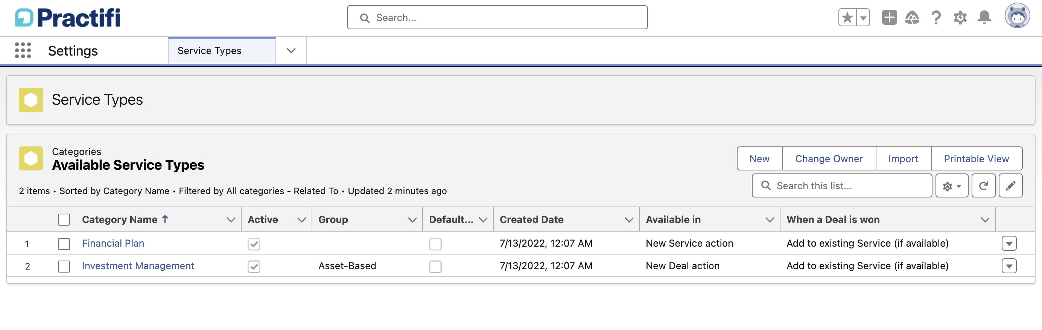Click the Printable View button
This screenshot has height=330, width=1042.
pyautogui.click(x=977, y=158)
